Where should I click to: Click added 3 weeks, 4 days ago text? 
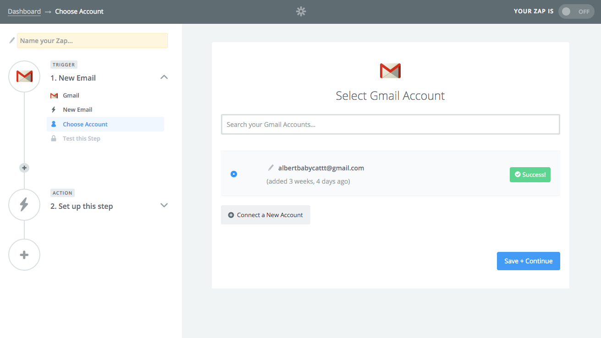[x=308, y=181]
